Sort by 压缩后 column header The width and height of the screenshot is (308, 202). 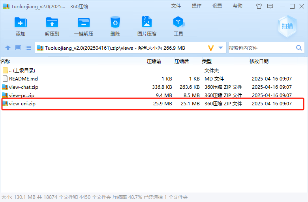click(x=182, y=62)
